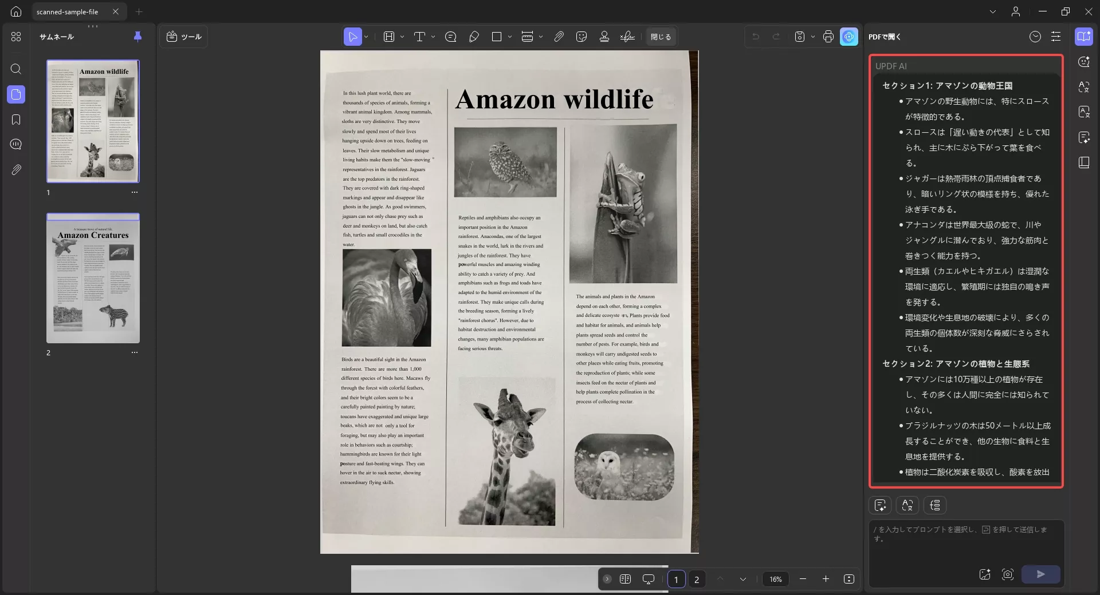Open more options for page 1 thumbnail
1100x595 pixels.
click(x=135, y=192)
